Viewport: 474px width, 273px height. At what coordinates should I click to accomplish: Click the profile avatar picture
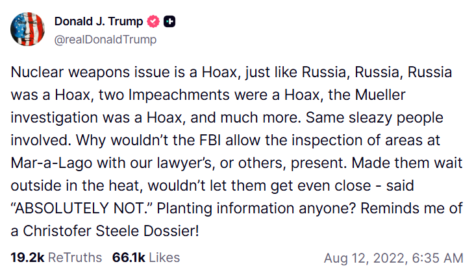coord(27,29)
